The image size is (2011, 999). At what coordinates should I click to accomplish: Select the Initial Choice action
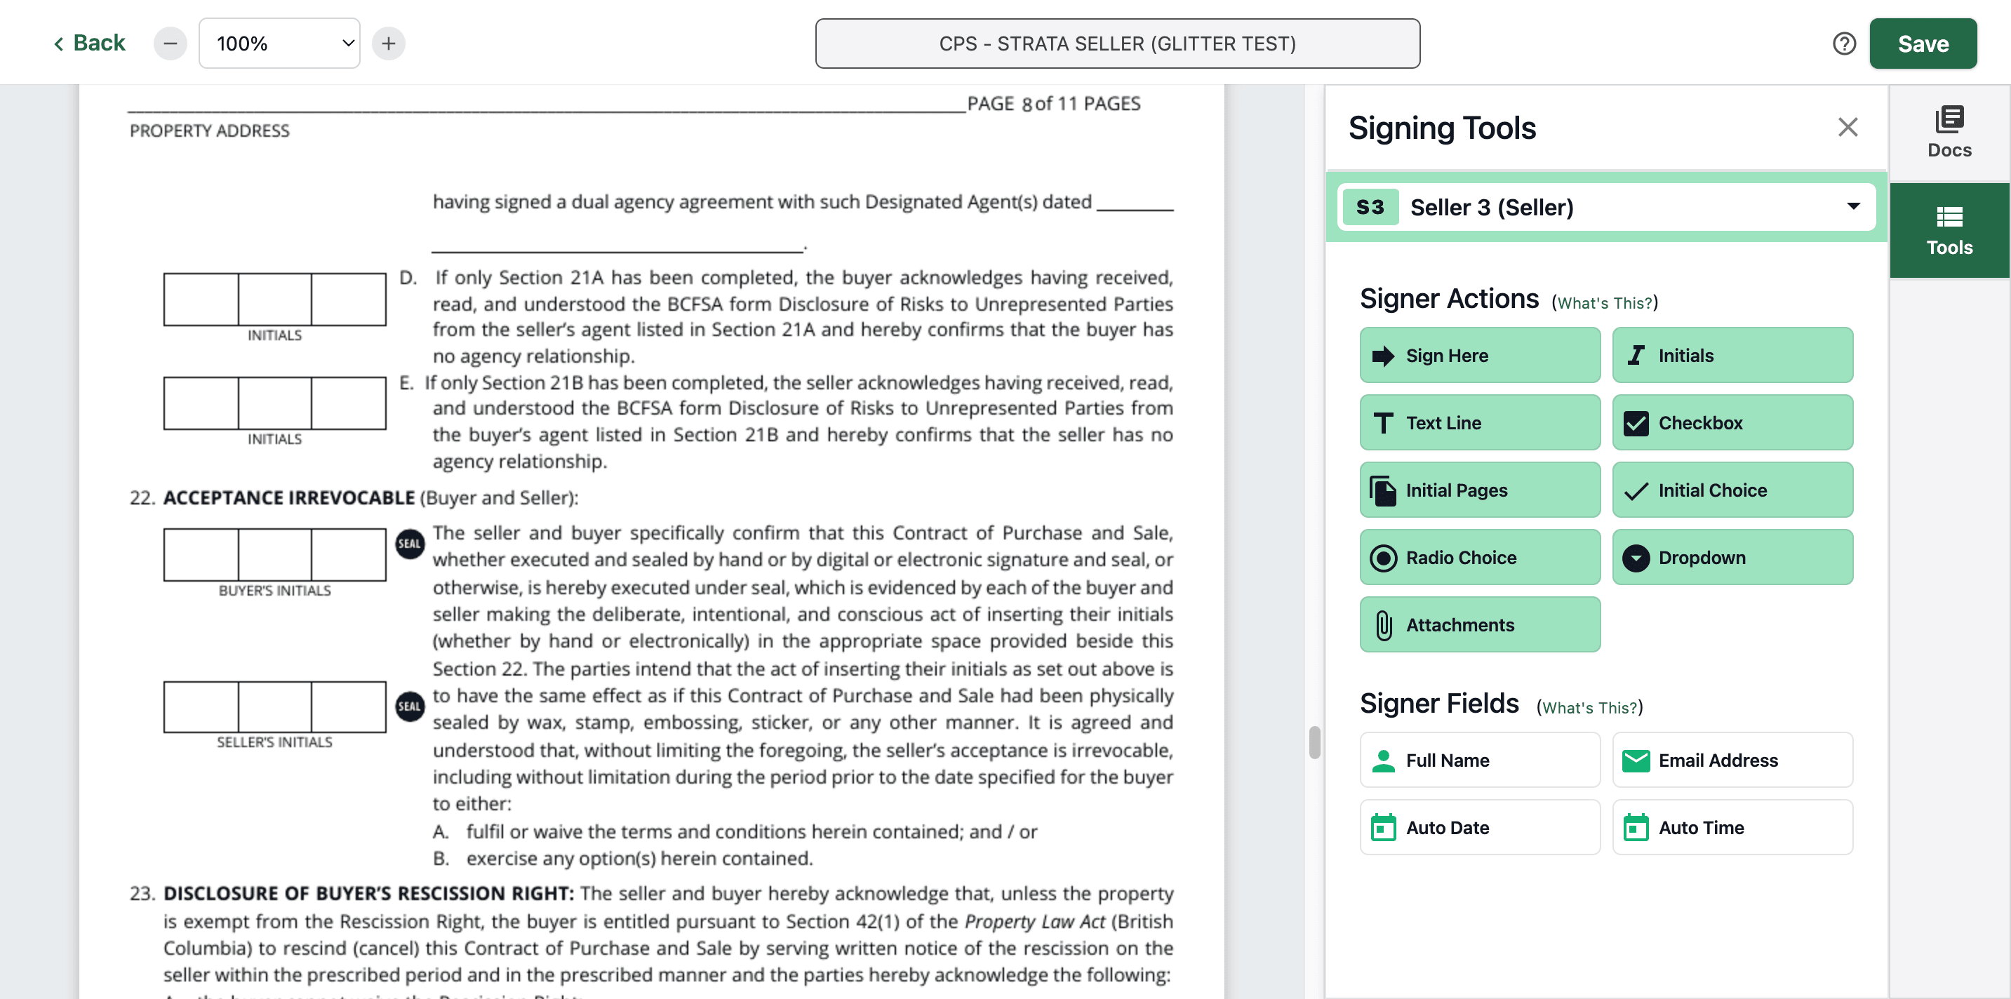click(x=1732, y=490)
